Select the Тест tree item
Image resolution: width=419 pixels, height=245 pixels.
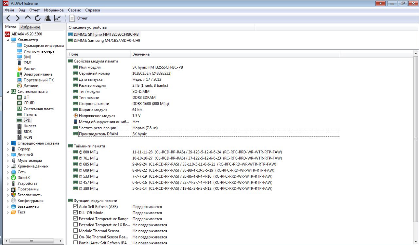tap(18, 212)
